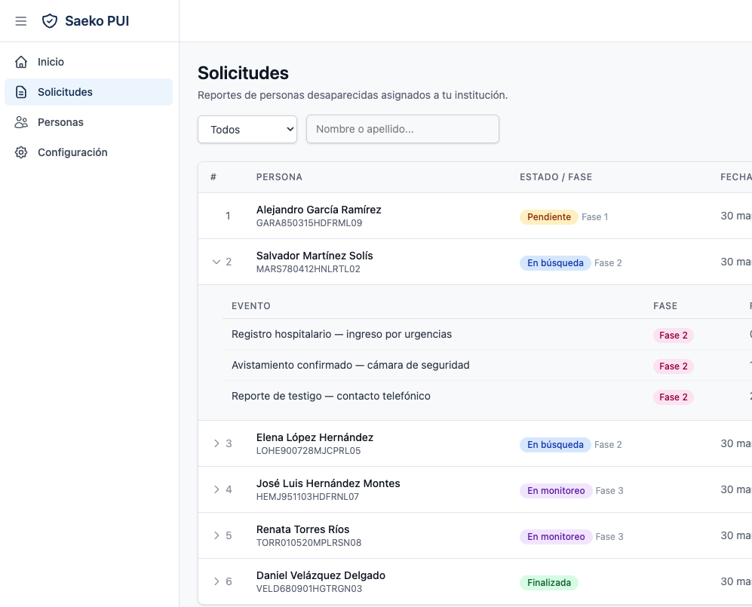Open Personas from the sidebar menu
The width and height of the screenshot is (752, 607).
(x=60, y=122)
